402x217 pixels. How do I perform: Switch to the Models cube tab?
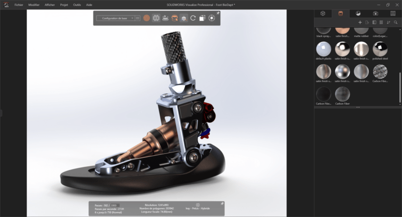click(323, 14)
